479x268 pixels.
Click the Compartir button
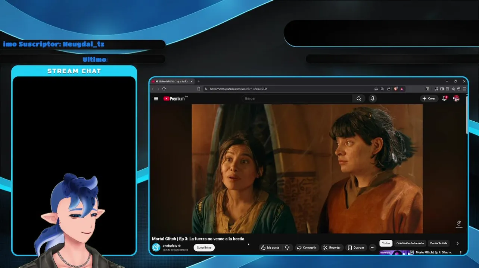(307, 248)
